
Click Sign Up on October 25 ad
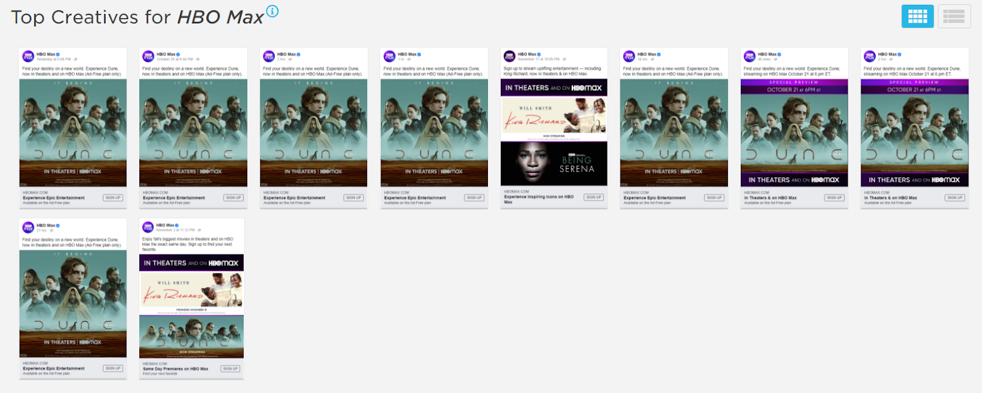tap(233, 197)
